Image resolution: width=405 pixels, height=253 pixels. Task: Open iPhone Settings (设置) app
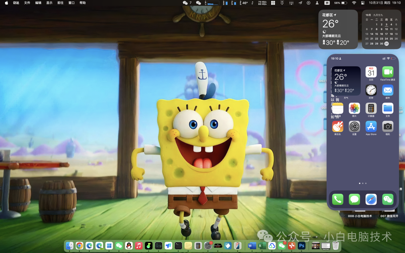354,127
